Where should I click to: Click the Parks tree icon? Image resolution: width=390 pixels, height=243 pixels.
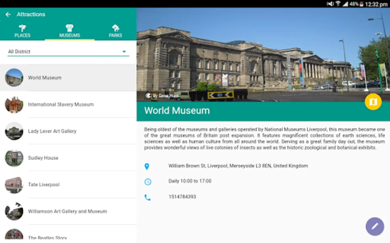tap(115, 28)
